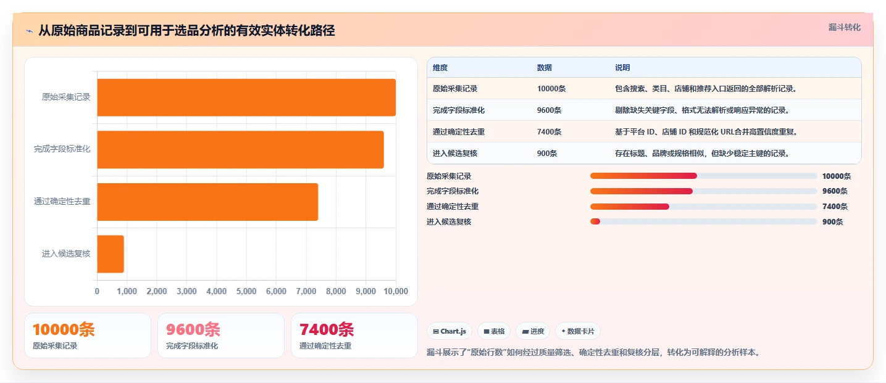The height and width of the screenshot is (383, 886).
Task: Click the page title 从原始商品记录到…转化路径
Action: pos(186,30)
